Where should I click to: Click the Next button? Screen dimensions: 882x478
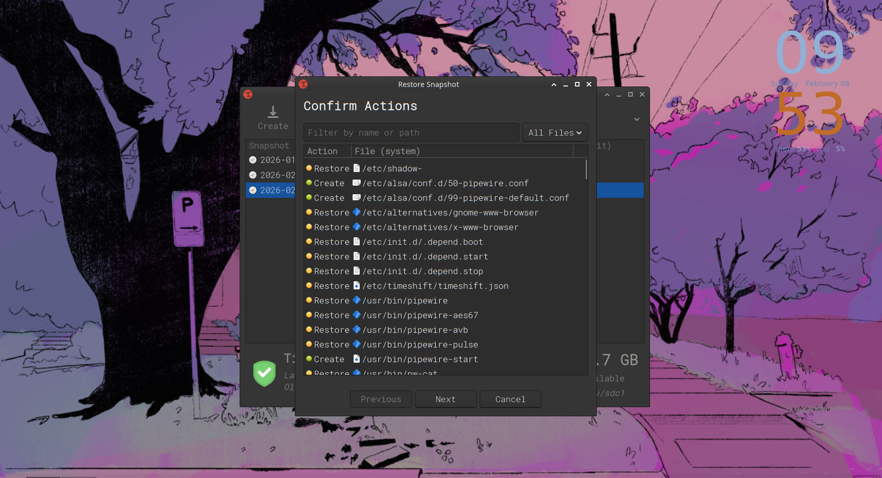point(446,399)
